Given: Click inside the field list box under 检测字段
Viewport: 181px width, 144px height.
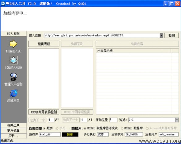Looking at the screenshot, I should point(77,78).
